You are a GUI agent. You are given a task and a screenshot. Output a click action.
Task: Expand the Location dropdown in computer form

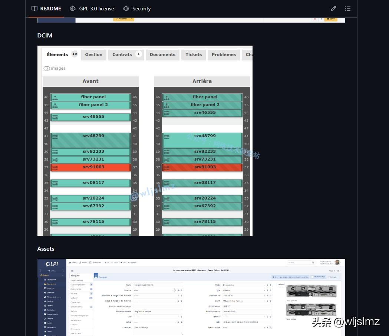point(154,290)
